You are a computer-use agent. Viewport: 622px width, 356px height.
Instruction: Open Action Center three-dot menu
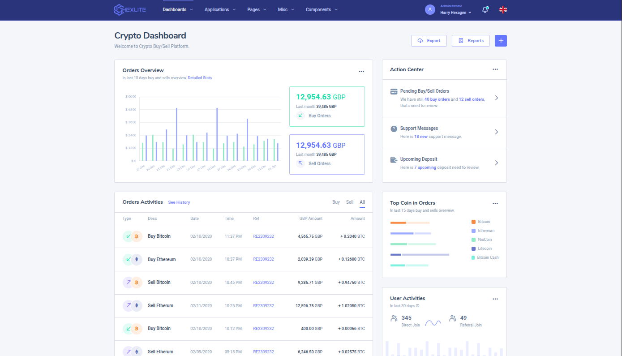point(495,69)
